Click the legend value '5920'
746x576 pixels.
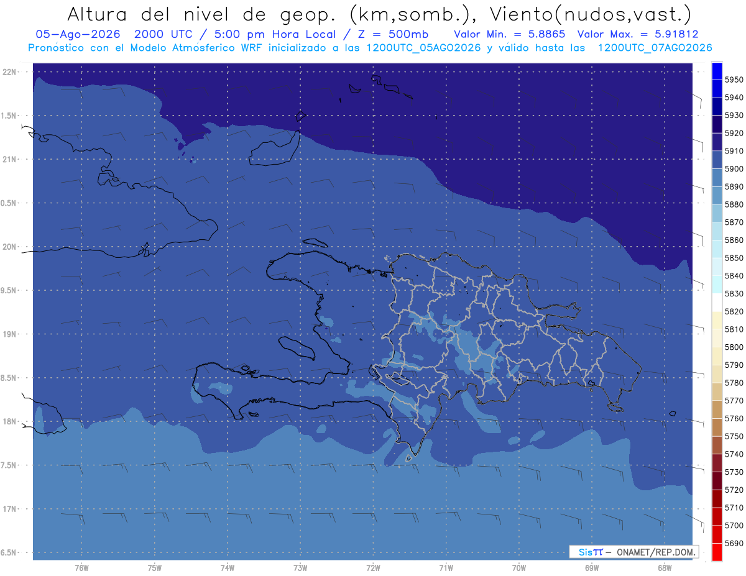tap(734, 133)
